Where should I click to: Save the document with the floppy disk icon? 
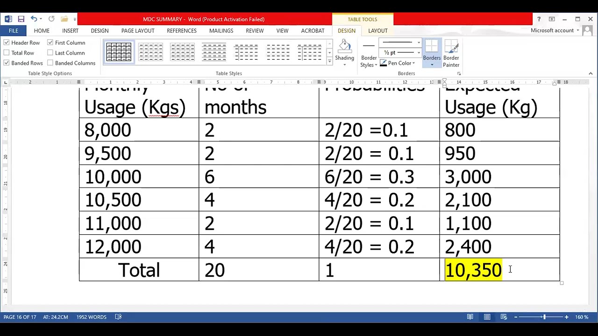[x=21, y=19]
